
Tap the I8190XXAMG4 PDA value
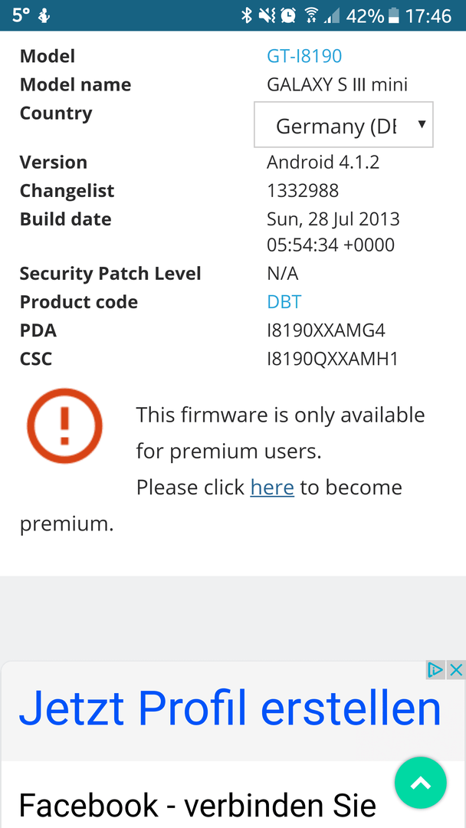click(327, 330)
